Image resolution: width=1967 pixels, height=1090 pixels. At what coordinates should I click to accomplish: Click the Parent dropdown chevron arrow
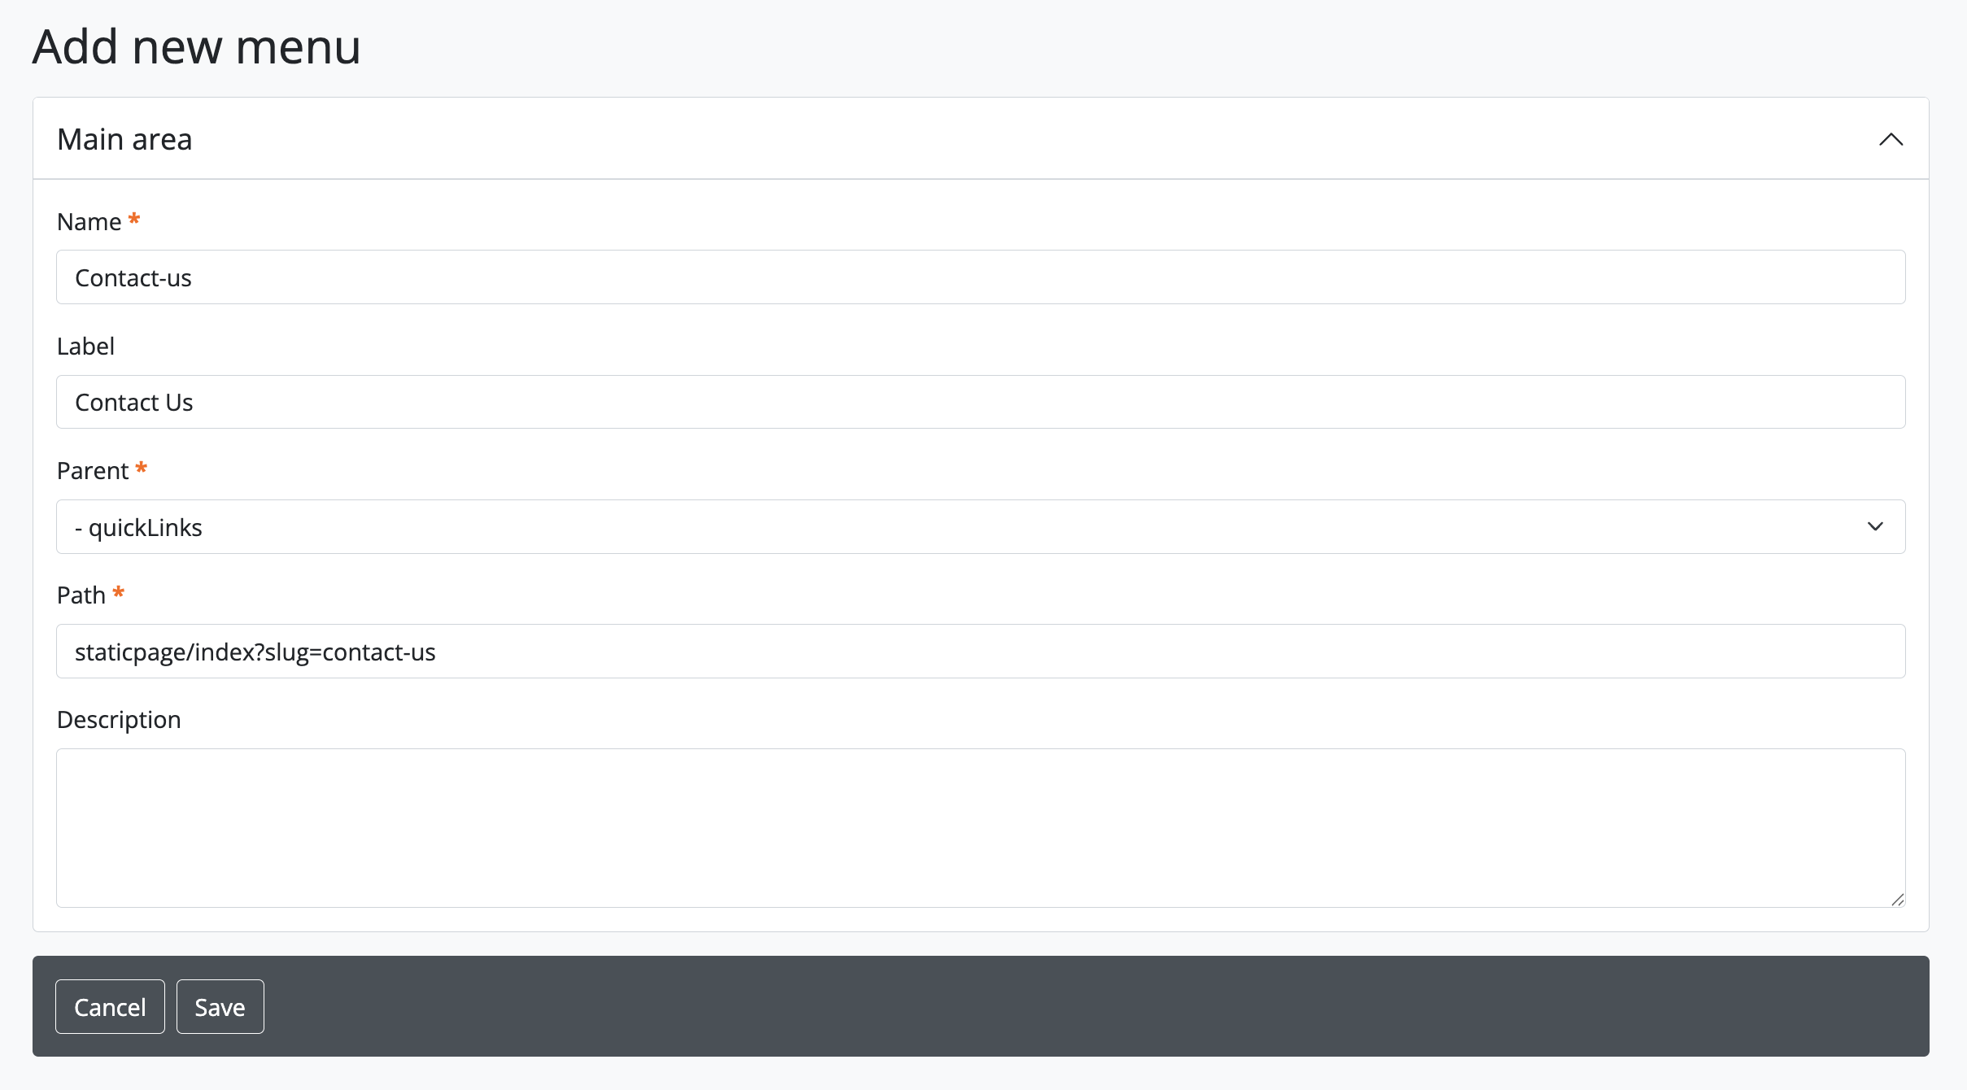(x=1875, y=527)
